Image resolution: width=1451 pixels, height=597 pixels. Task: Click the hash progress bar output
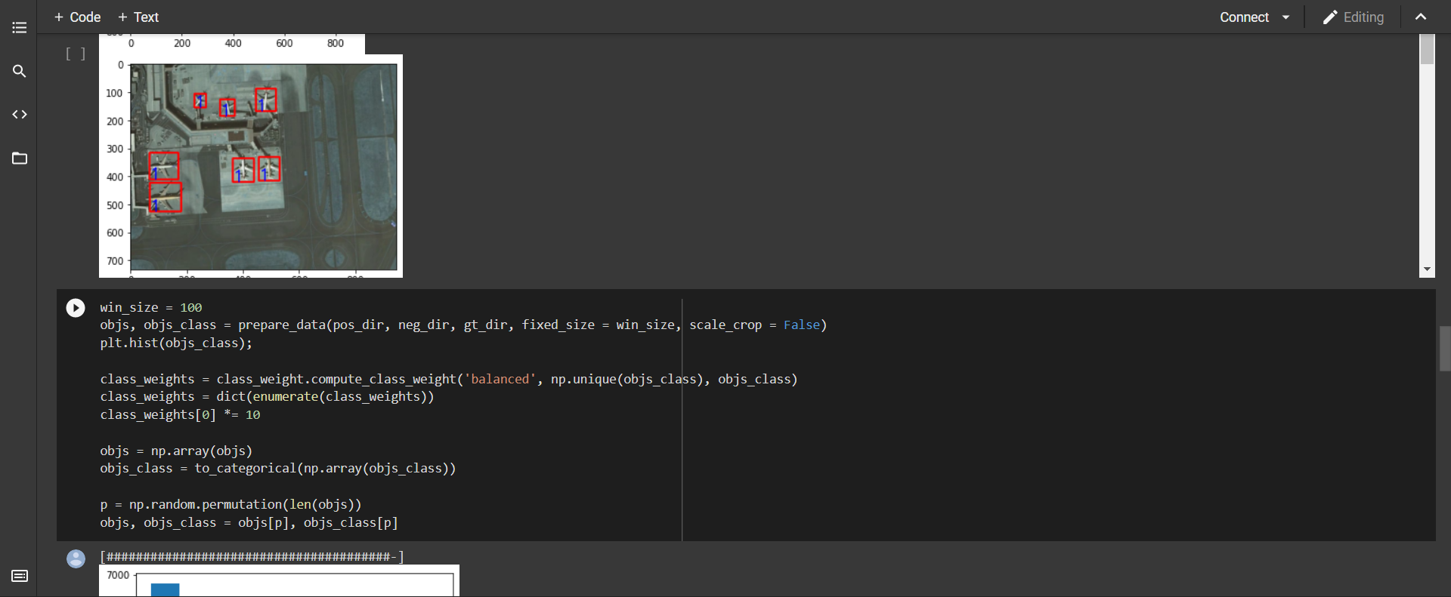(x=252, y=557)
